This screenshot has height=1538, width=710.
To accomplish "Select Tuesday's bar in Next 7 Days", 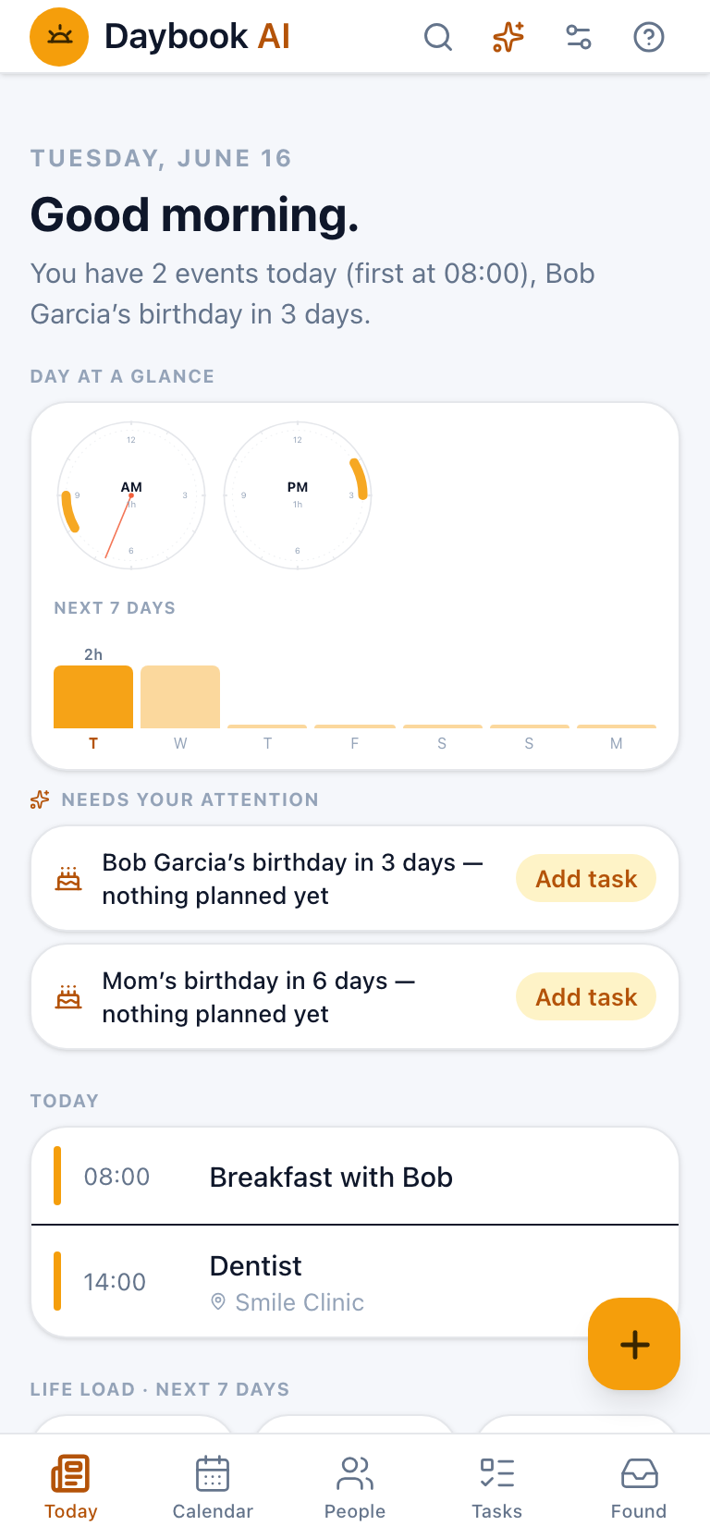I will tap(93, 697).
